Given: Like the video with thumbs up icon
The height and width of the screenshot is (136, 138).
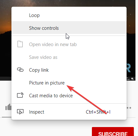Looking at the screenshot, I should 8,107.
